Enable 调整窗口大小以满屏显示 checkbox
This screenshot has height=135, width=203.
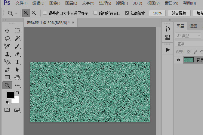[x=45, y=13]
